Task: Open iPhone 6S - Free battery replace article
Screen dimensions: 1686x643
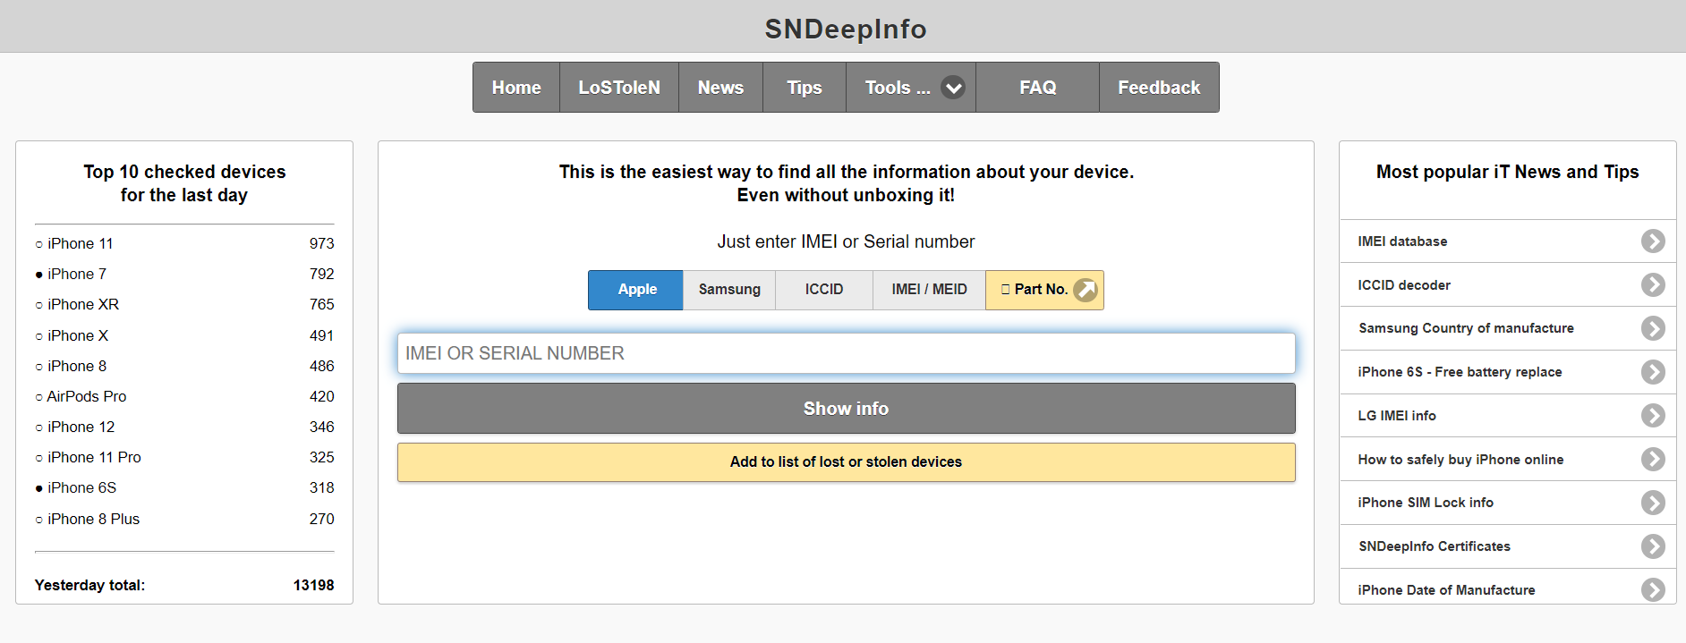Action: 1507,372
